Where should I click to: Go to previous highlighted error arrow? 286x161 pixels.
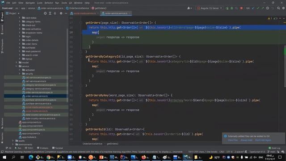tap(280, 18)
